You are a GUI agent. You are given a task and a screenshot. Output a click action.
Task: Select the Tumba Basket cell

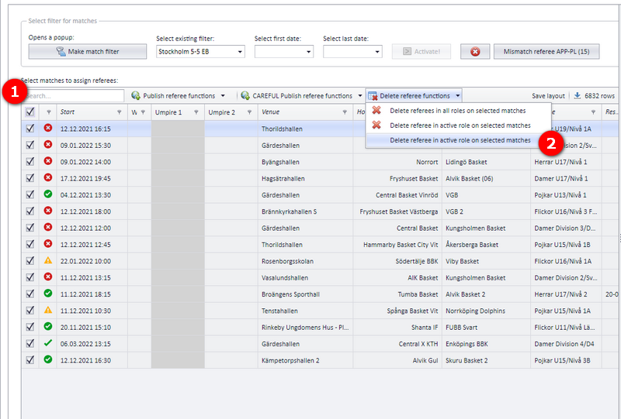click(397, 294)
